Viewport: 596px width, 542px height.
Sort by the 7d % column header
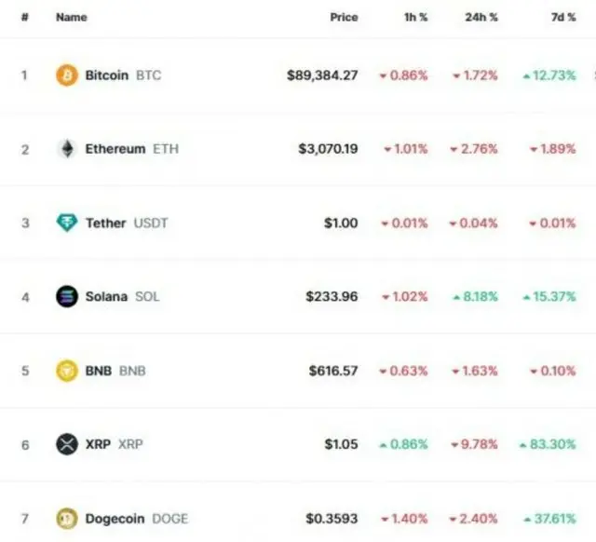(563, 18)
